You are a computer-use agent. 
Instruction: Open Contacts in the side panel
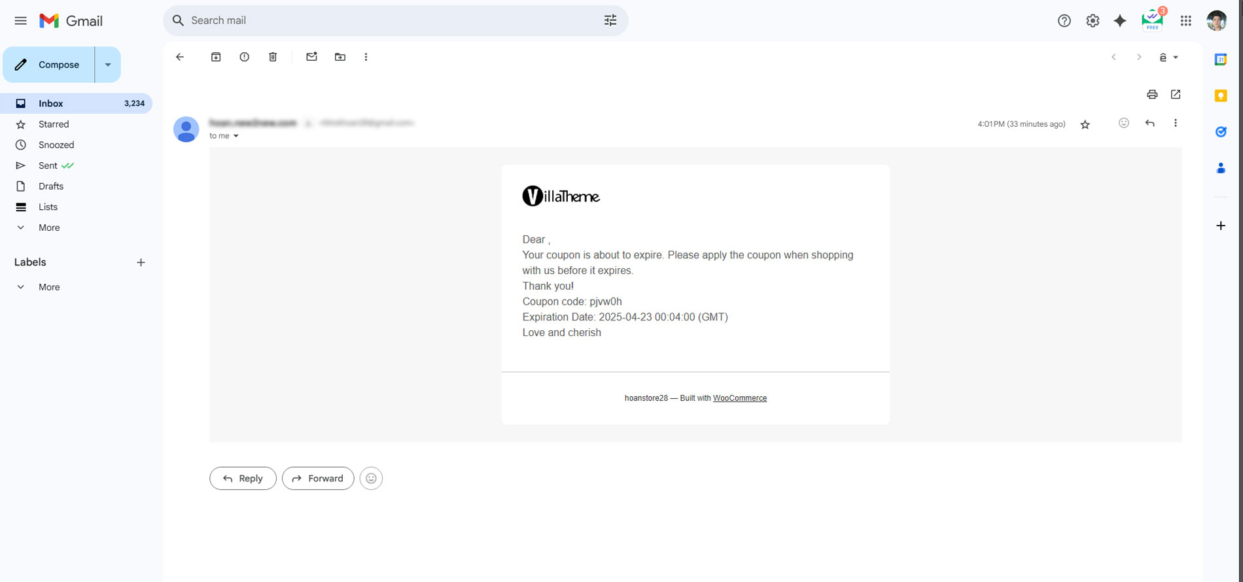[x=1221, y=168]
